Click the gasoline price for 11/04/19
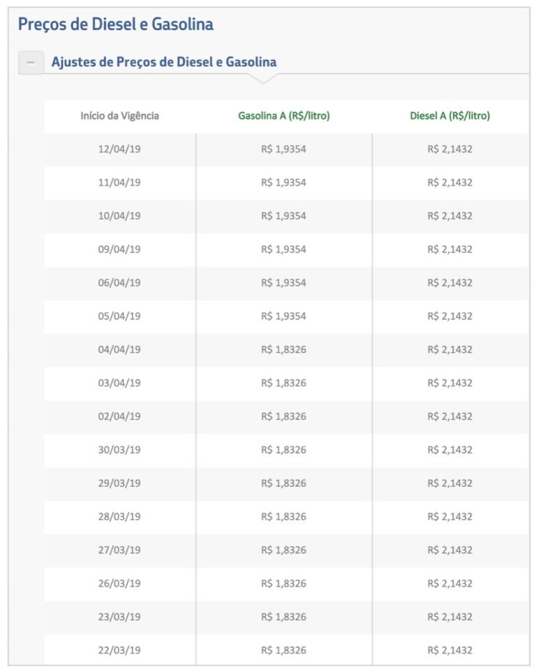This screenshot has width=536, height=671. pos(284,182)
